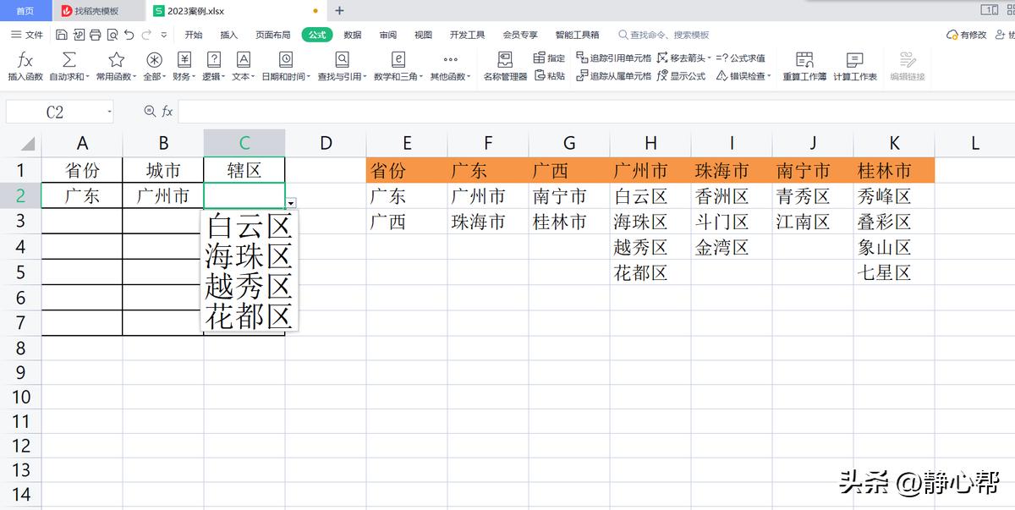Click the 查找命令 search box
Image resolution: width=1015 pixels, height=510 pixels.
[668, 36]
